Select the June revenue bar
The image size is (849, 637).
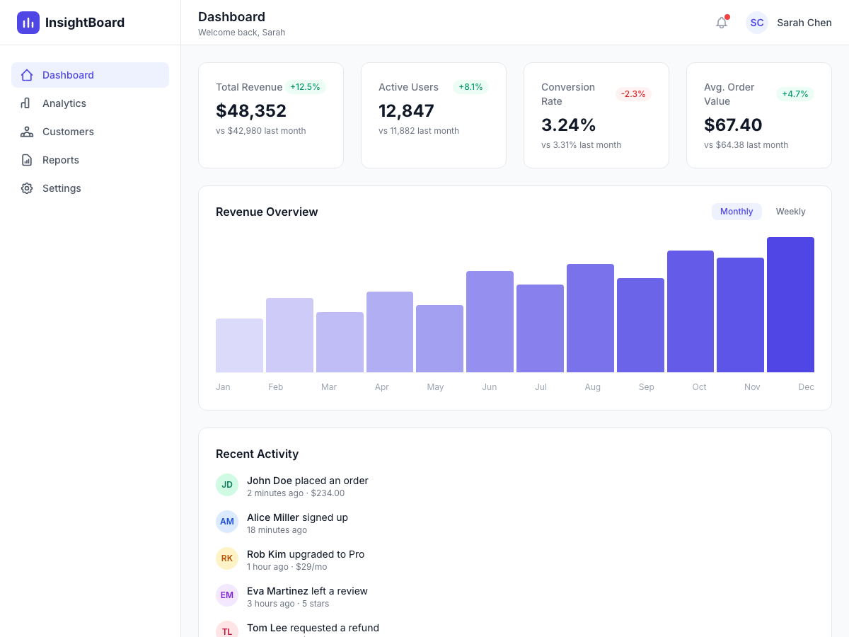click(x=490, y=322)
